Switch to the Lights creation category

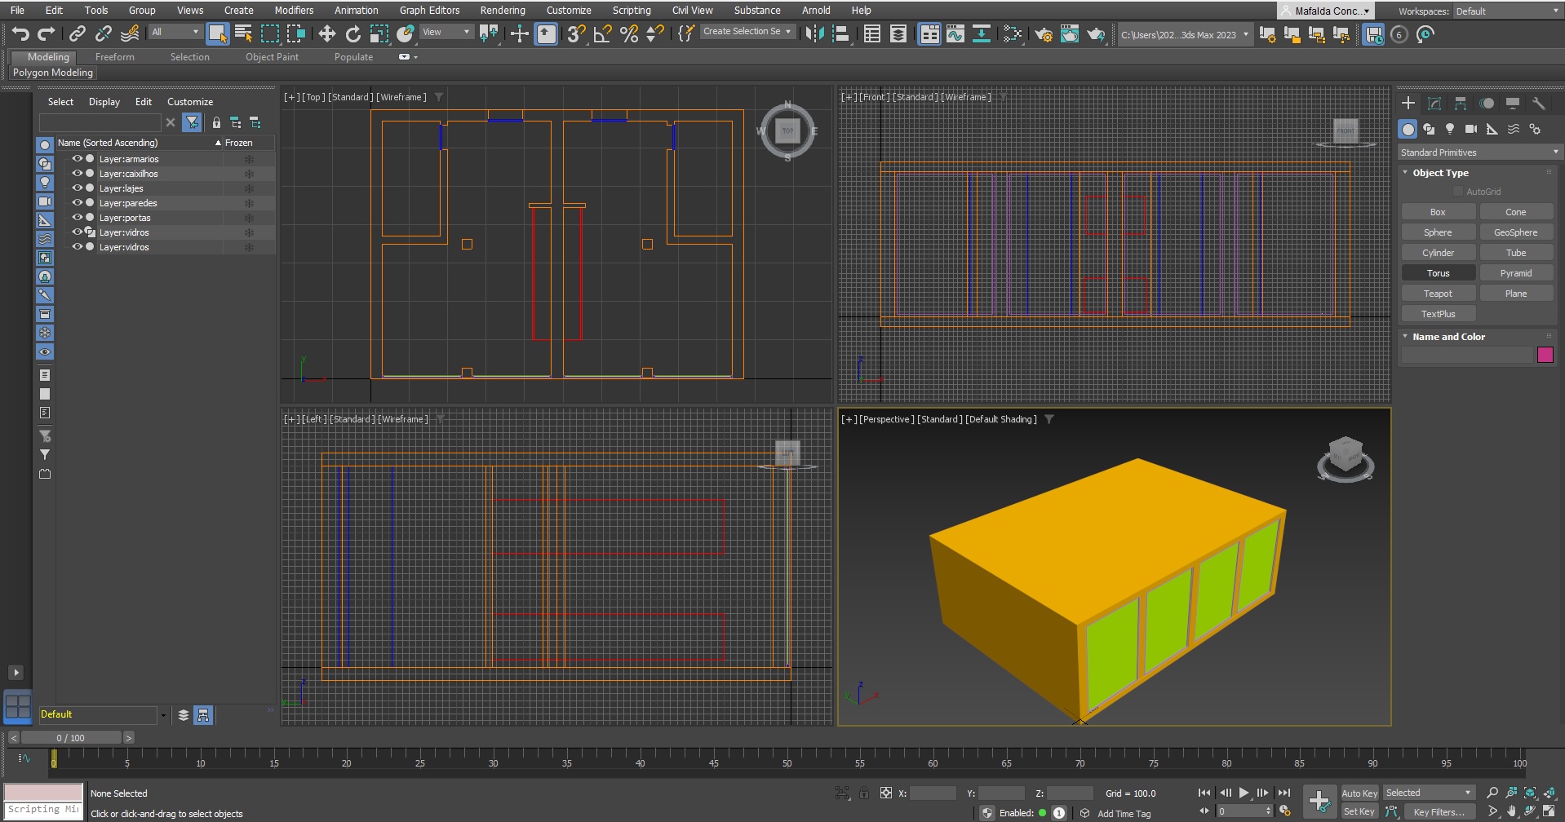[1449, 129]
